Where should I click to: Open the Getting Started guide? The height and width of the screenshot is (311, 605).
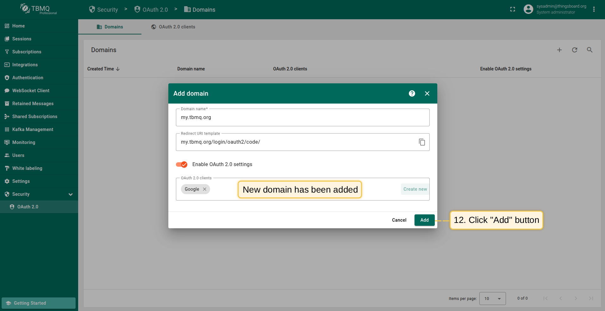(x=39, y=303)
